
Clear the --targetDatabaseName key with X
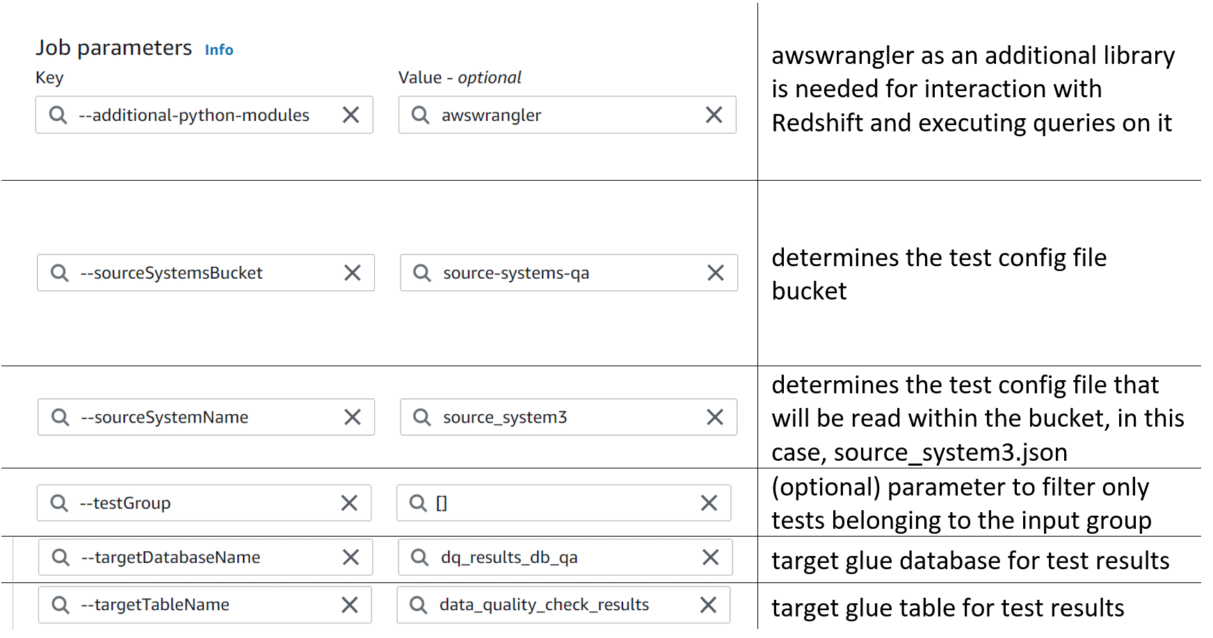tap(351, 557)
